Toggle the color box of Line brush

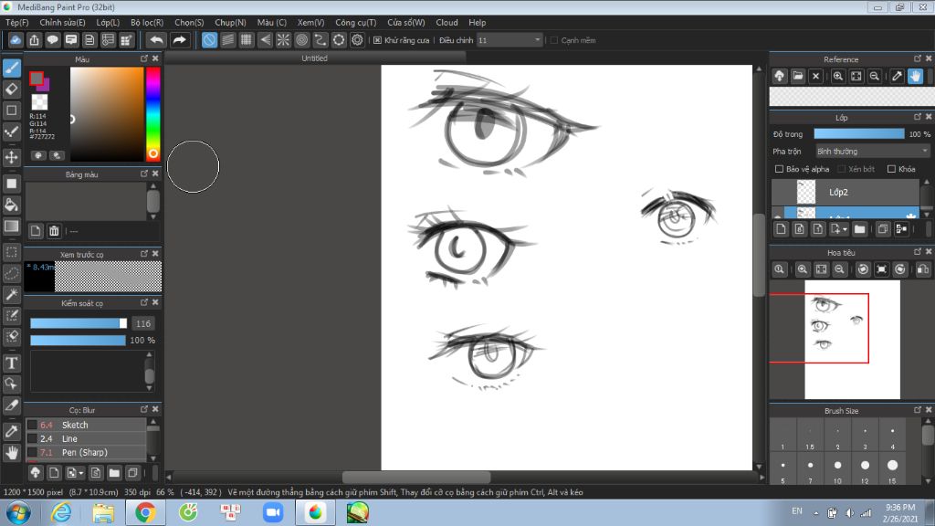click(x=32, y=439)
